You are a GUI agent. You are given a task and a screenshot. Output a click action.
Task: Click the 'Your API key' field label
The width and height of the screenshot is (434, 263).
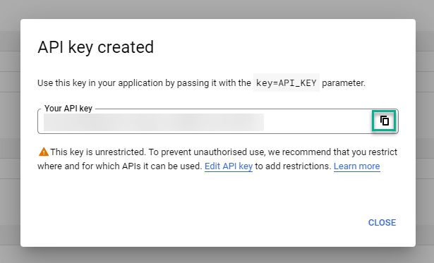click(x=68, y=109)
